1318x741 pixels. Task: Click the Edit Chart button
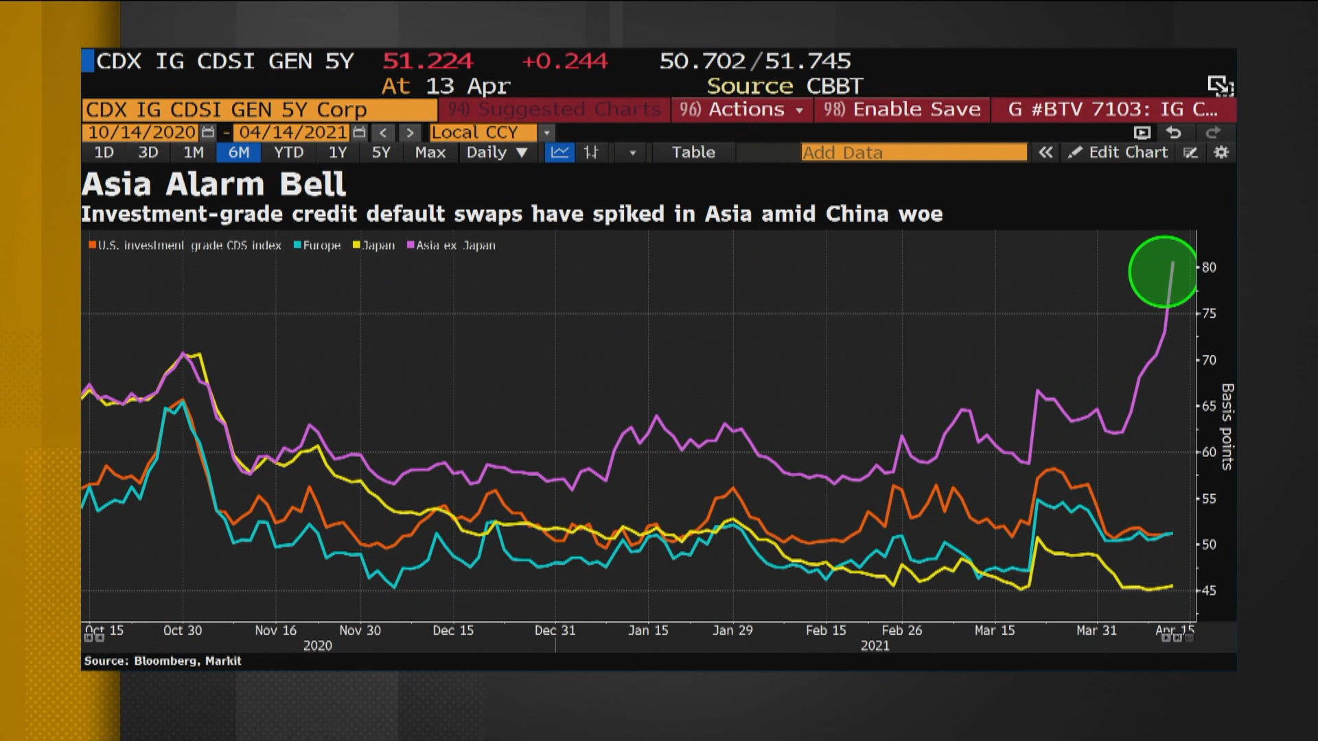(1118, 152)
